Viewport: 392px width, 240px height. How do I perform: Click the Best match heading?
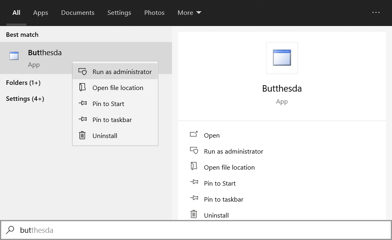click(22, 35)
